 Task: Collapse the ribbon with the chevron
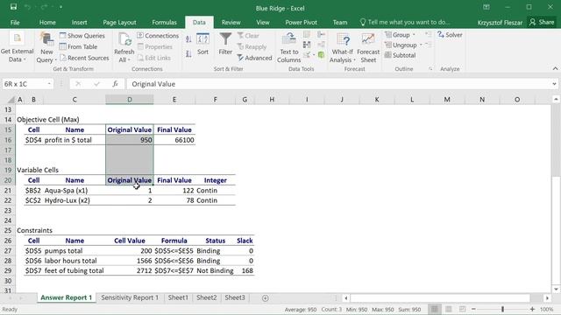[x=555, y=68]
